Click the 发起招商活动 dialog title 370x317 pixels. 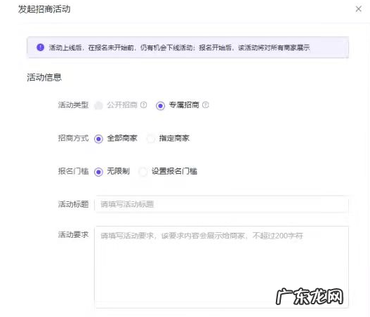pyautogui.click(x=44, y=9)
